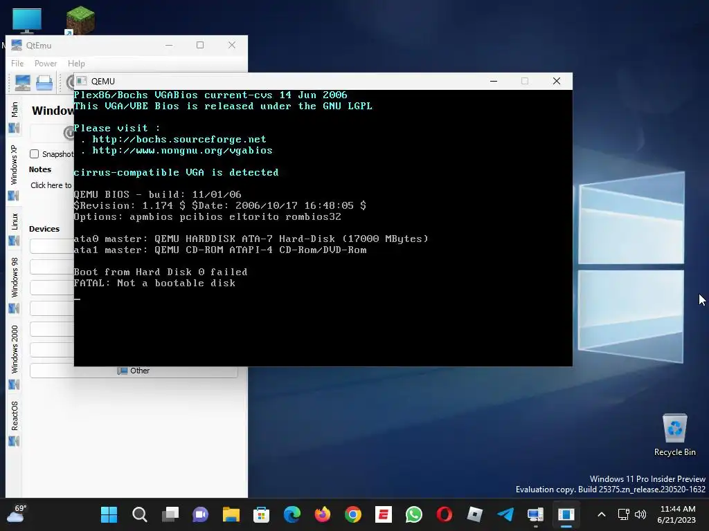This screenshot has height=531, width=709.
Task: Open Roblox from the taskbar
Action: 475,514
